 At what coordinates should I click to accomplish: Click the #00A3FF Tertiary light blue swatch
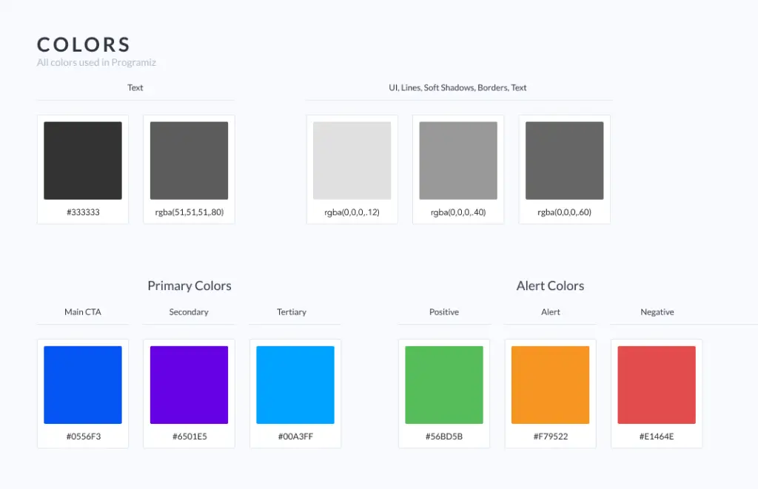tap(295, 384)
